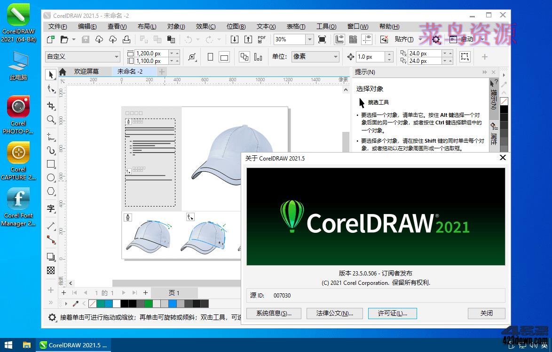
Task: Open the page size preset dropdown (自定义)
Action: coord(82,56)
